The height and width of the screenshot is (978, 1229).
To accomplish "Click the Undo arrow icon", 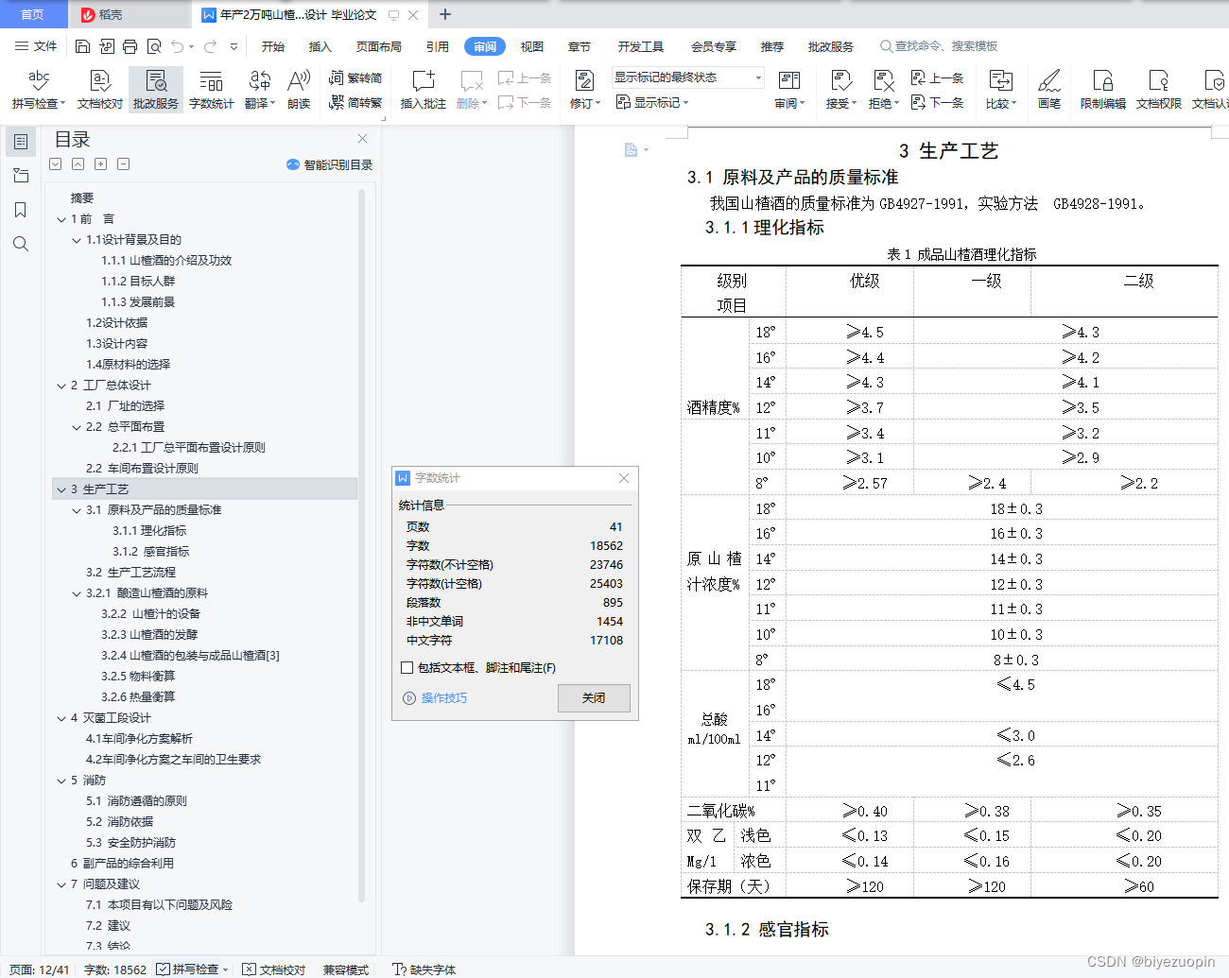I will [x=177, y=46].
